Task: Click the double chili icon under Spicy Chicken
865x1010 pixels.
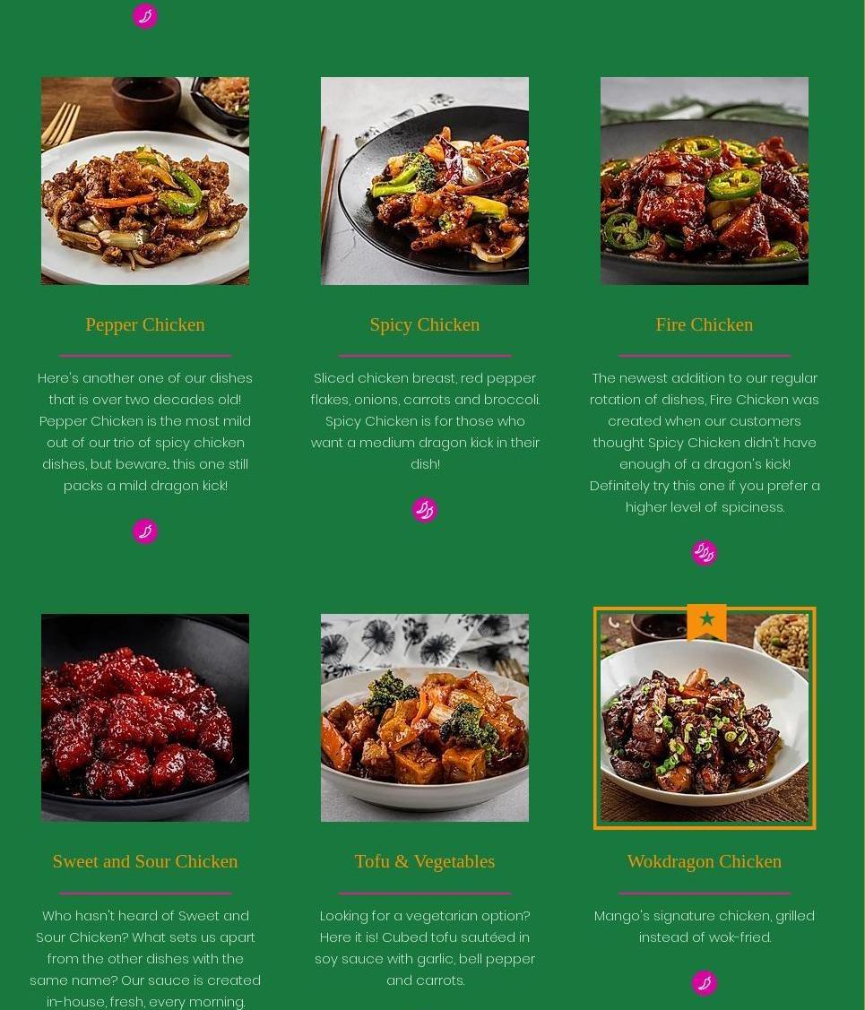Action: pyautogui.click(x=425, y=510)
